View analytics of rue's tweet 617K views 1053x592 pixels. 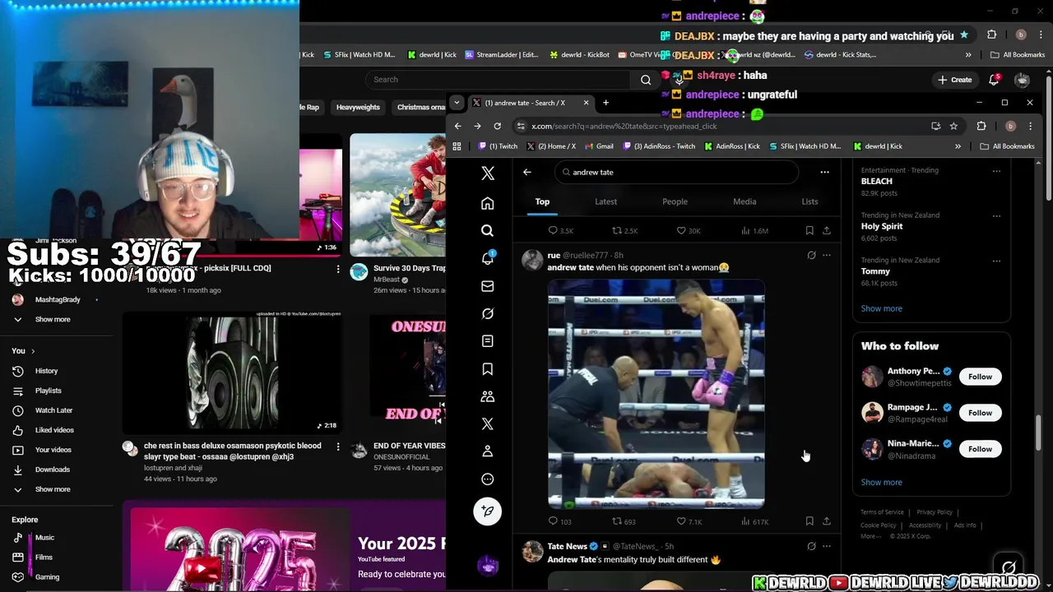[754, 521]
